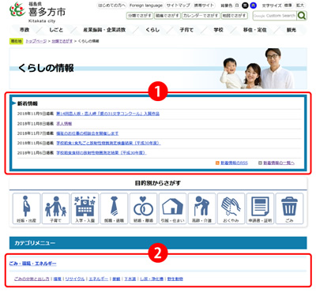Open the 就職・退職 necktie icon
Screen dimensions: 316x292
[x=114, y=208]
